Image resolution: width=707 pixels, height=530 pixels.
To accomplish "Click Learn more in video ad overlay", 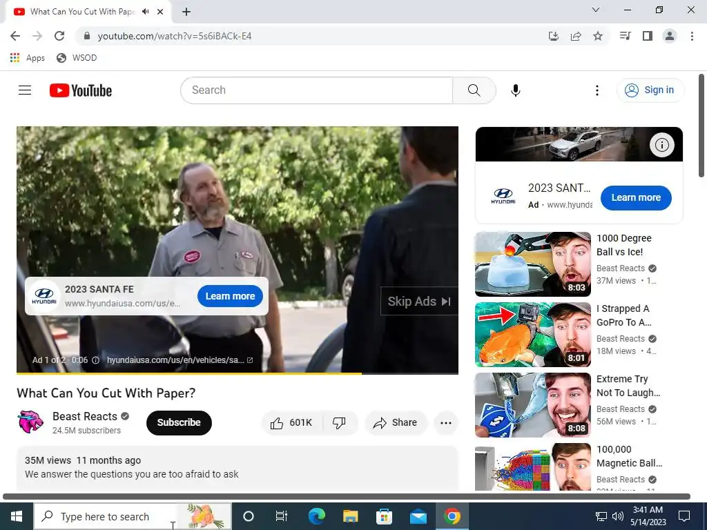I will tap(230, 296).
